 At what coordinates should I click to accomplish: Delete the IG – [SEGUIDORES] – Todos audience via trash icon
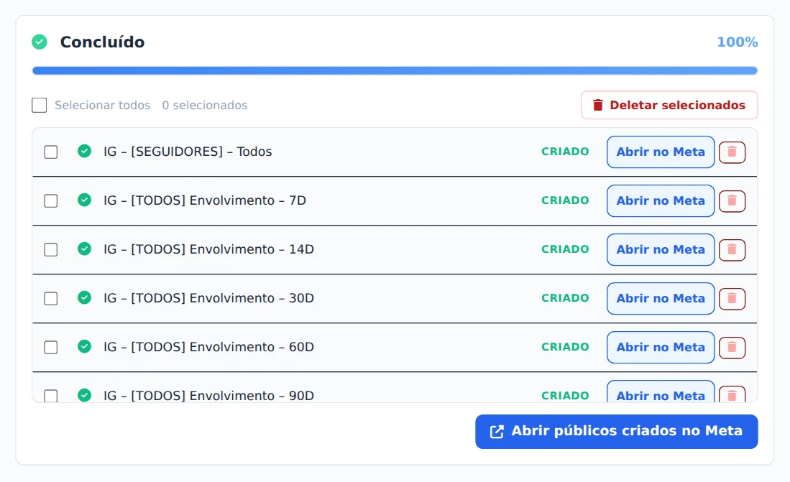[x=732, y=152]
